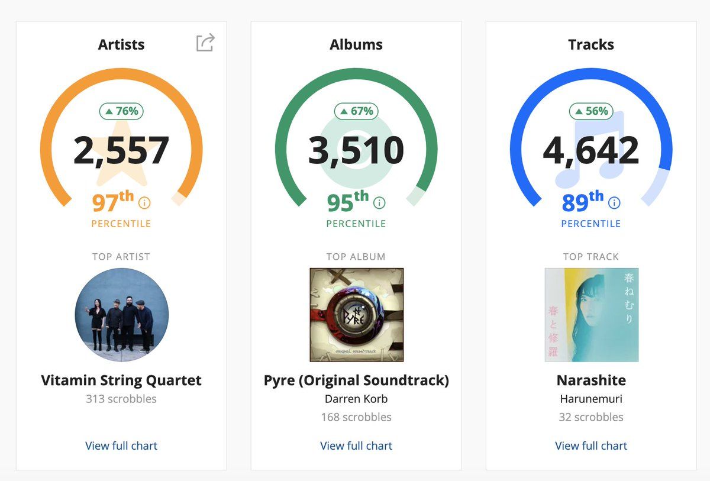View full chart for Tracks
Screen dimensions: 710x481
click(x=591, y=446)
